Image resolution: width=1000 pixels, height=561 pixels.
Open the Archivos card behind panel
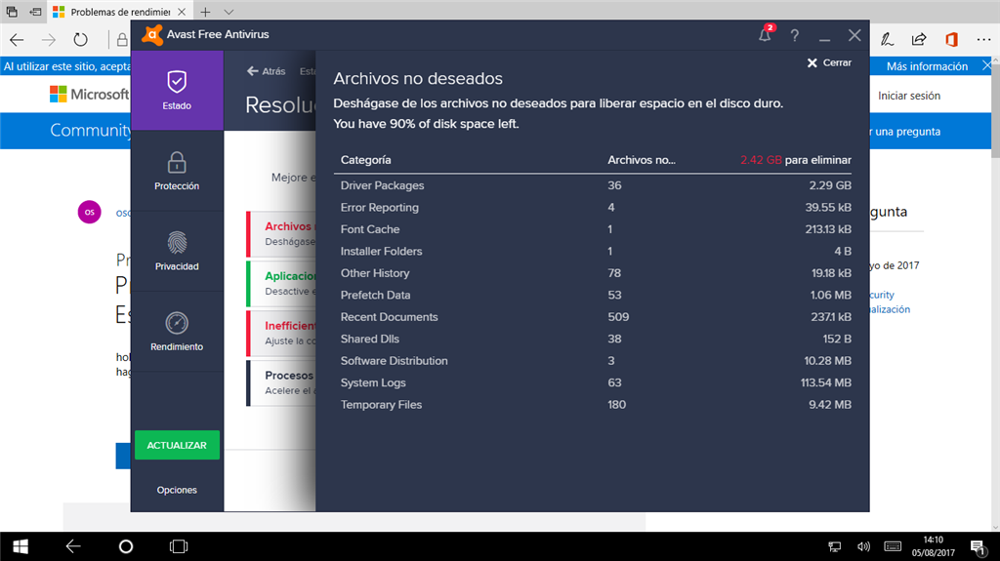click(281, 233)
